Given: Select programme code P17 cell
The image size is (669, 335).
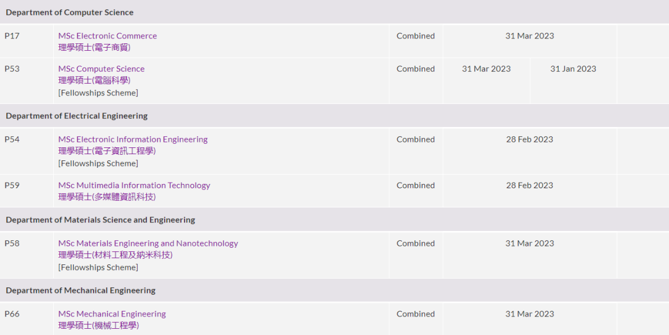Looking at the screenshot, I should [12, 36].
